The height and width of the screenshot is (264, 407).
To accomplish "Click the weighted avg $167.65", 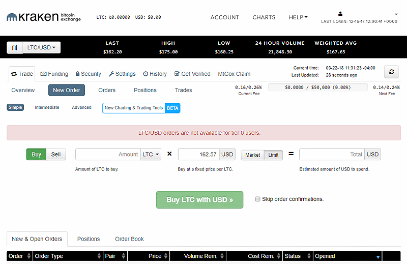I will click(336, 52).
